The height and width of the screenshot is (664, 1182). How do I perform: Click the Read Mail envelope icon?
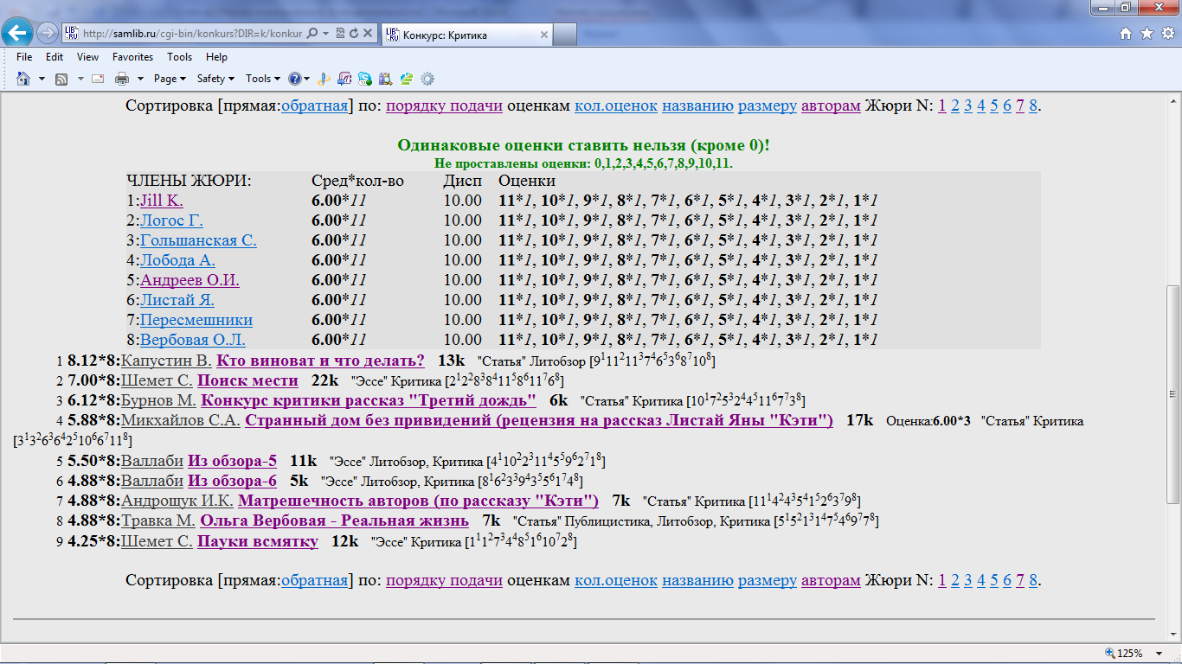tap(98, 79)
